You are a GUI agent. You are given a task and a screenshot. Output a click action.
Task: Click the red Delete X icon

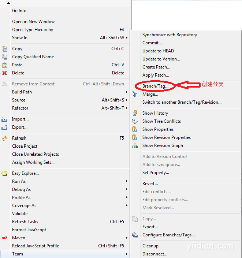(5, 73)
